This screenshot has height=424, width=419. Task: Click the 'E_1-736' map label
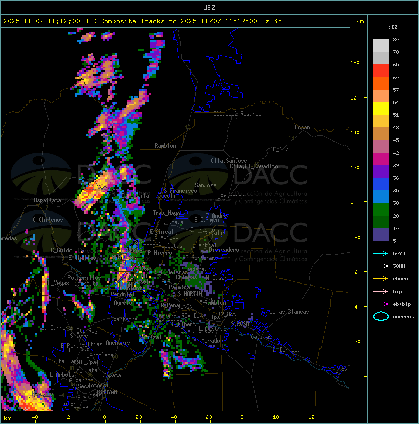tap(284, 149)
